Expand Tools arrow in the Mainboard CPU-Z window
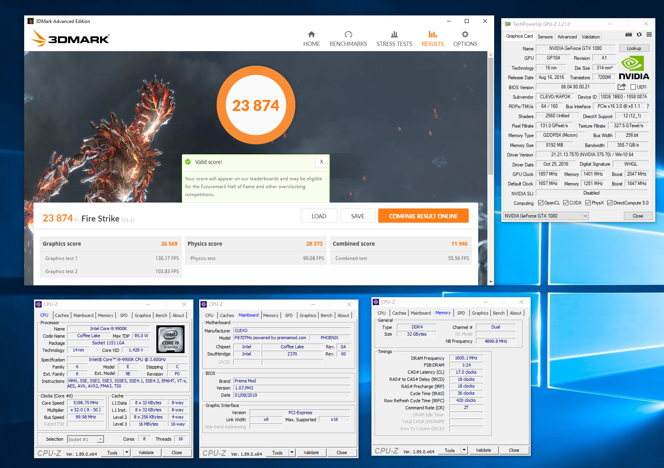 click(x=292, y=453)
